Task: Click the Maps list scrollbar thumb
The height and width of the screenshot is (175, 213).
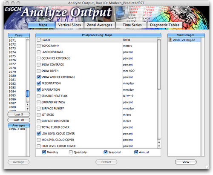Action: coord(159,64)
